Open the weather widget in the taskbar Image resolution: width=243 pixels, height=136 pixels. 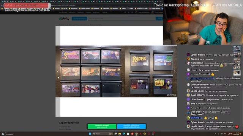pos(7,134)
